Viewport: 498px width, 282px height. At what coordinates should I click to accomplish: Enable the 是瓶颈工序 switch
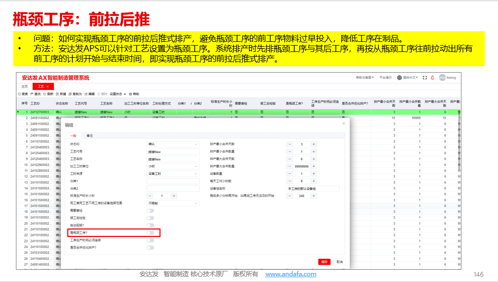[150, 233]
